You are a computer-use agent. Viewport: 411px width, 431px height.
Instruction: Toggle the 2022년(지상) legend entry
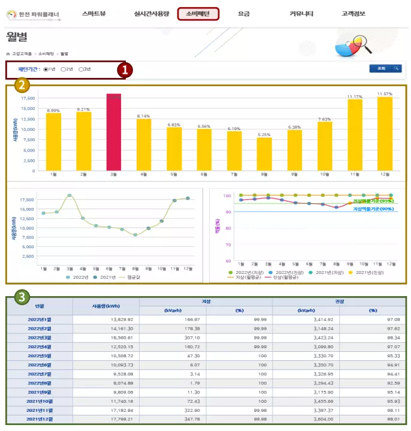click(246, 272)
